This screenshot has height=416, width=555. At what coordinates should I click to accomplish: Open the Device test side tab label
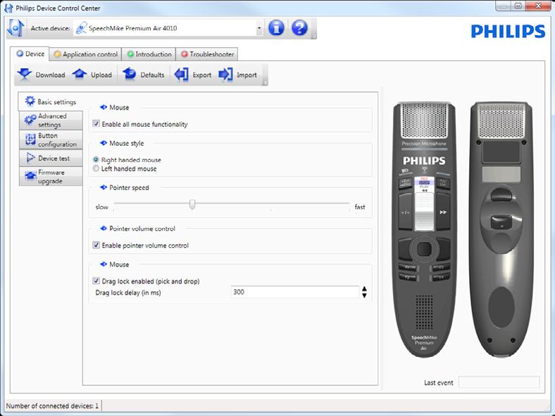[54, 158]
